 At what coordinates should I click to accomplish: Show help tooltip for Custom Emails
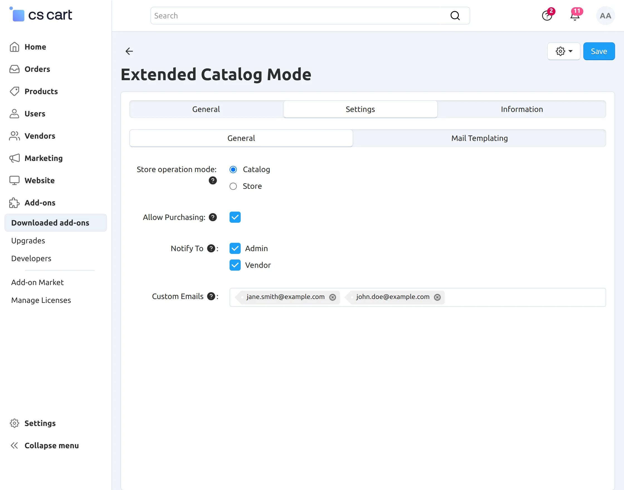(x=211, y=296)
